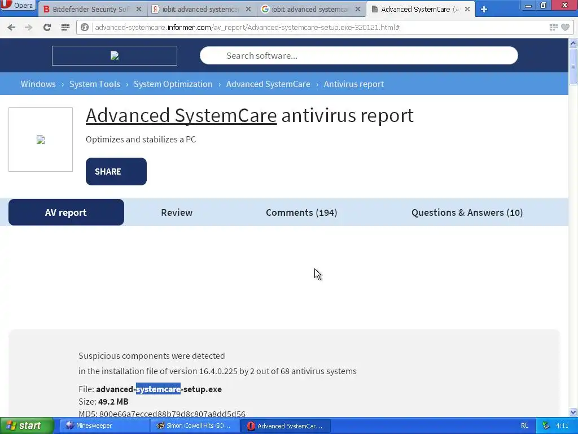
Task: Click the scrollbar up arrow
Action: tap(573, 43)
